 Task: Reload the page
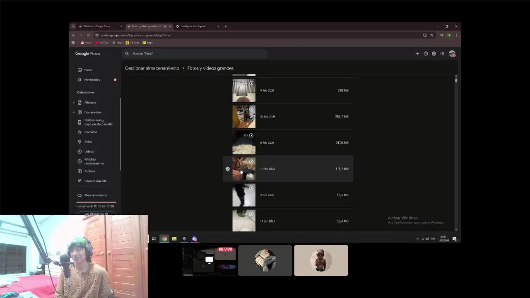click(88, 35)
